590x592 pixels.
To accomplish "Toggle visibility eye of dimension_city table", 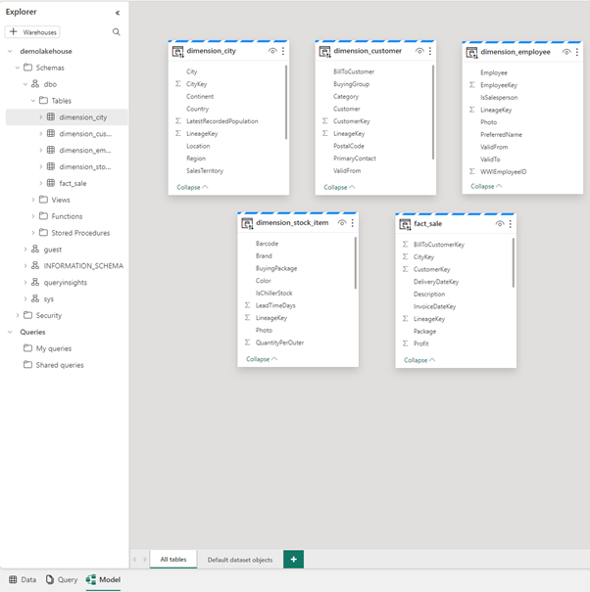I will pos(272,51).
